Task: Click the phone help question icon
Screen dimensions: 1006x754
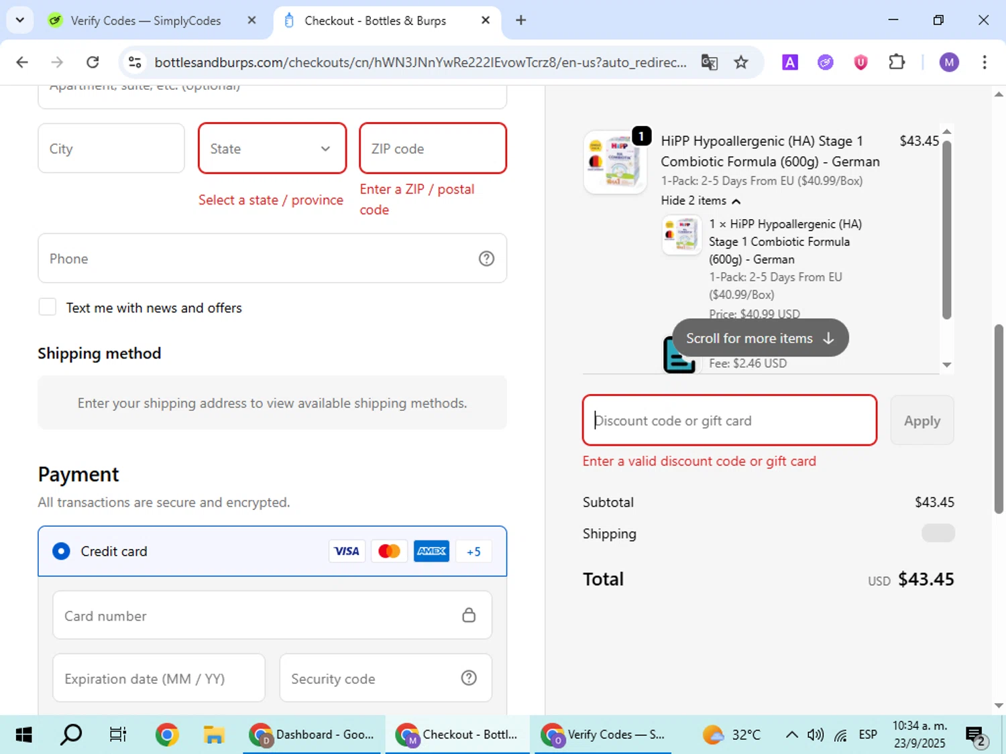Action: pyautogui.click(x=486, y=258)
